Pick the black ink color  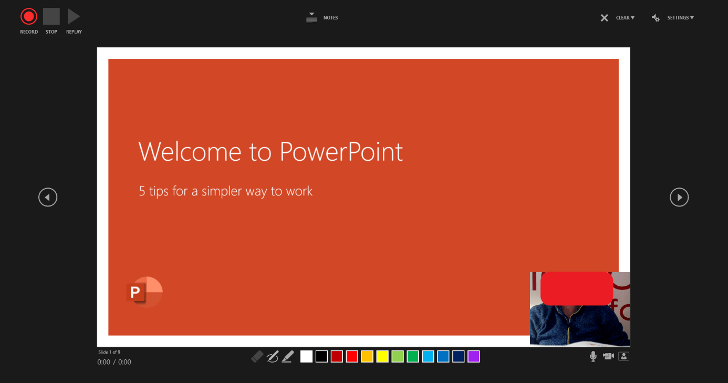(321, 357)
